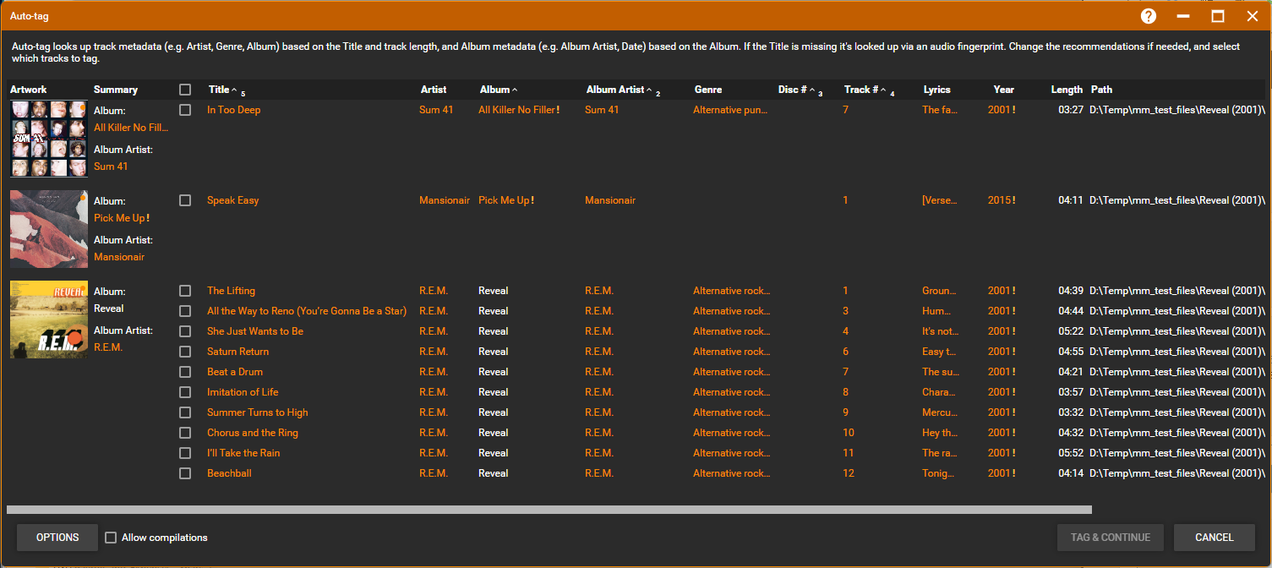Select the Beachball track checkbox
Image resolution: width=1272 pixels, height=568 pixels.
coord(185,473)
